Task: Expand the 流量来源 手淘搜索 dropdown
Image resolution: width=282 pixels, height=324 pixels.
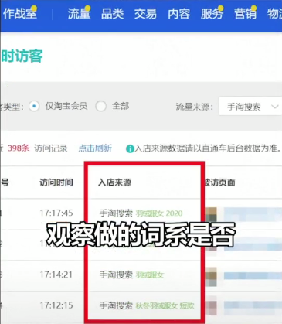Action: (x=250, y=106)
